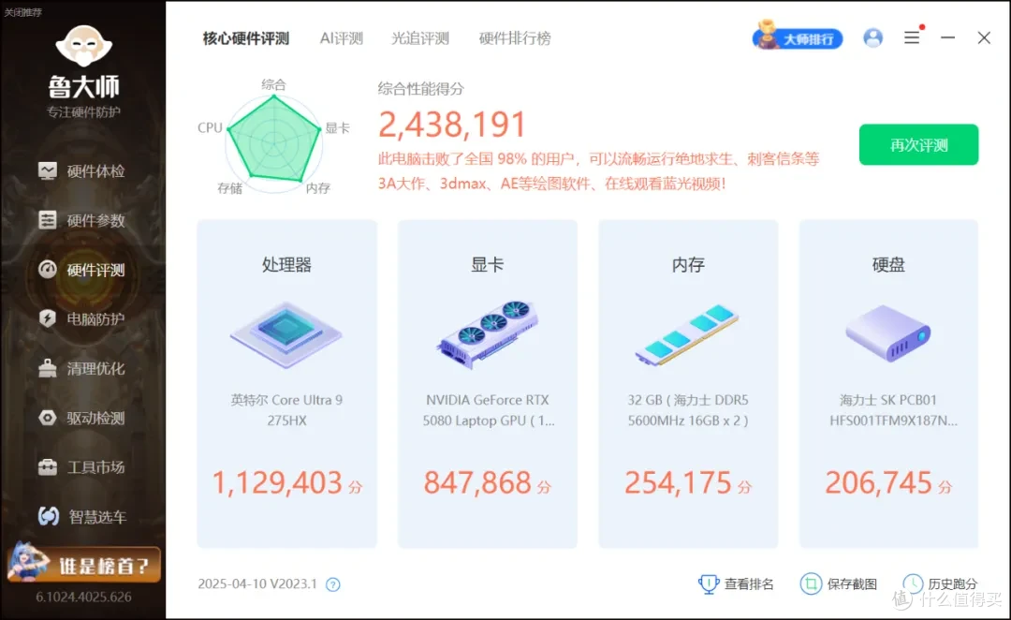Click the graphics card illustration
This screenshot has height=620, width=1011.
click(x=488, y=333)
